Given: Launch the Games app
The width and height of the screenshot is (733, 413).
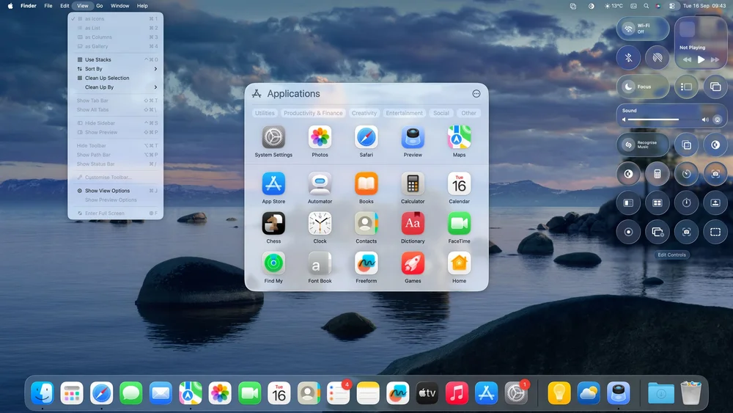Looking at the screenshot, I should [x=413, y=263].
